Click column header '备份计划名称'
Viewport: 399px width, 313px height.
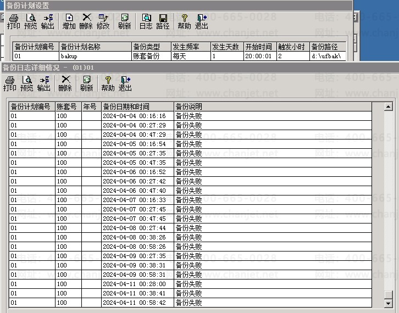(x=95, y=47)
